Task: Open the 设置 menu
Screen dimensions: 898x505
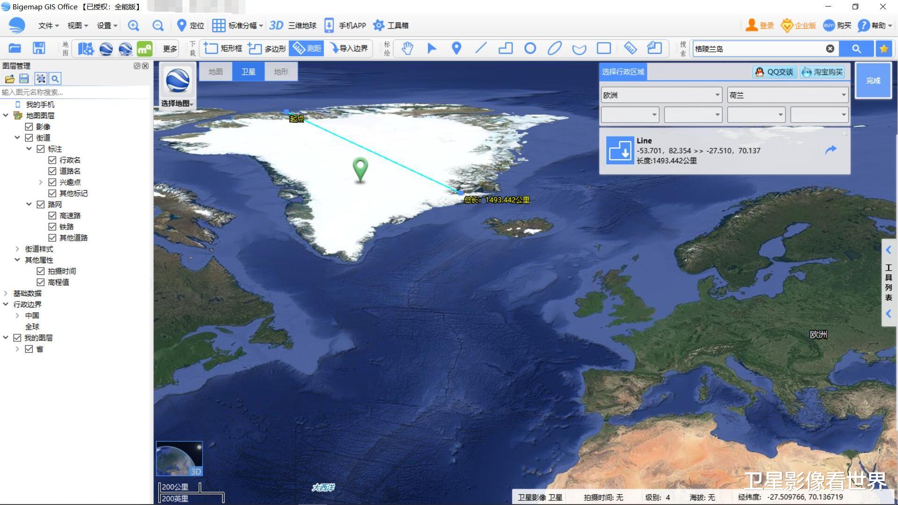Action: 107,26
